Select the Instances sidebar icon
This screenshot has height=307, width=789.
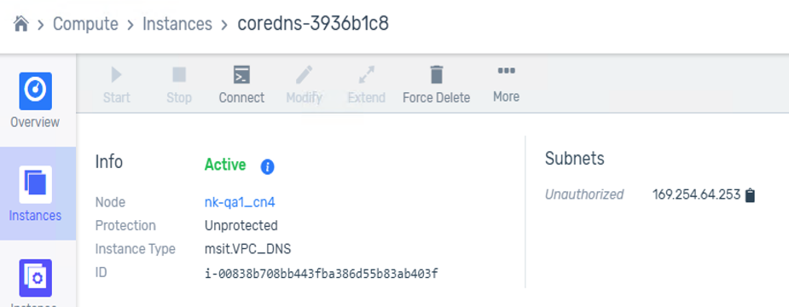pyautogui.click(x=35, y=184)
